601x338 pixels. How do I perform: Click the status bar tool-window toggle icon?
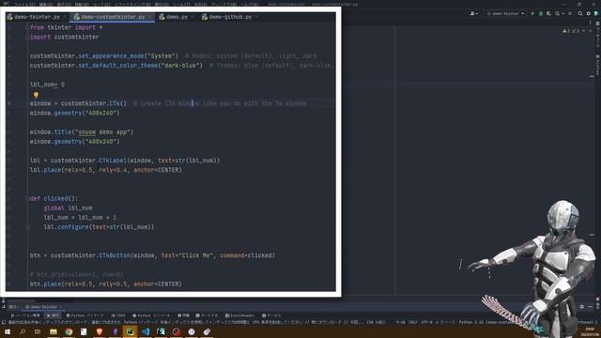(x=4, y=322)
